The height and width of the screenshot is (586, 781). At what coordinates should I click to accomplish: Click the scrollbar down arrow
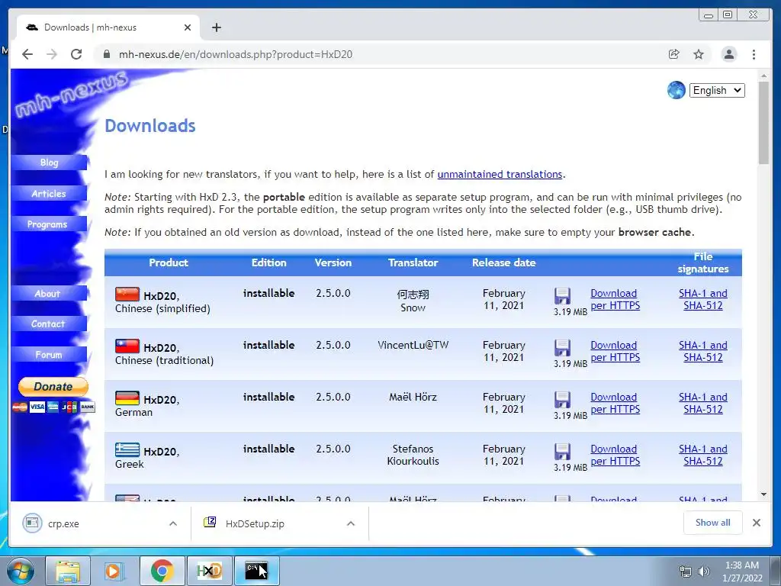pos(763,494)
